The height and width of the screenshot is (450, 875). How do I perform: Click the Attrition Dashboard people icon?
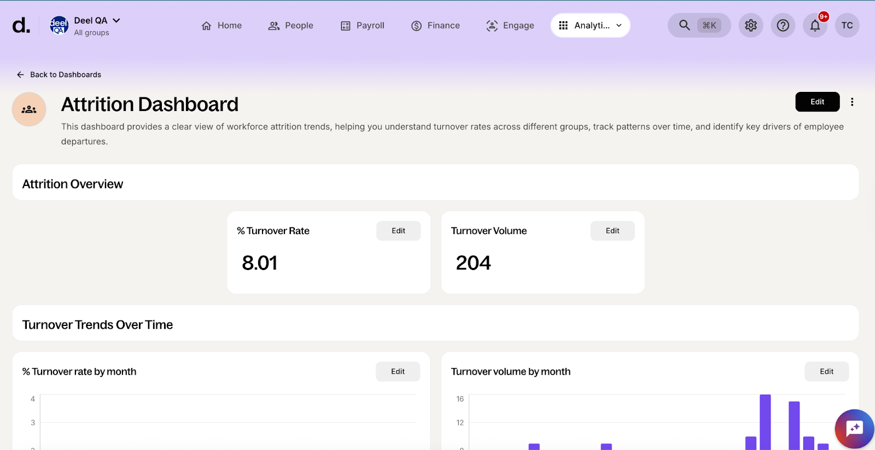point(29,109)
